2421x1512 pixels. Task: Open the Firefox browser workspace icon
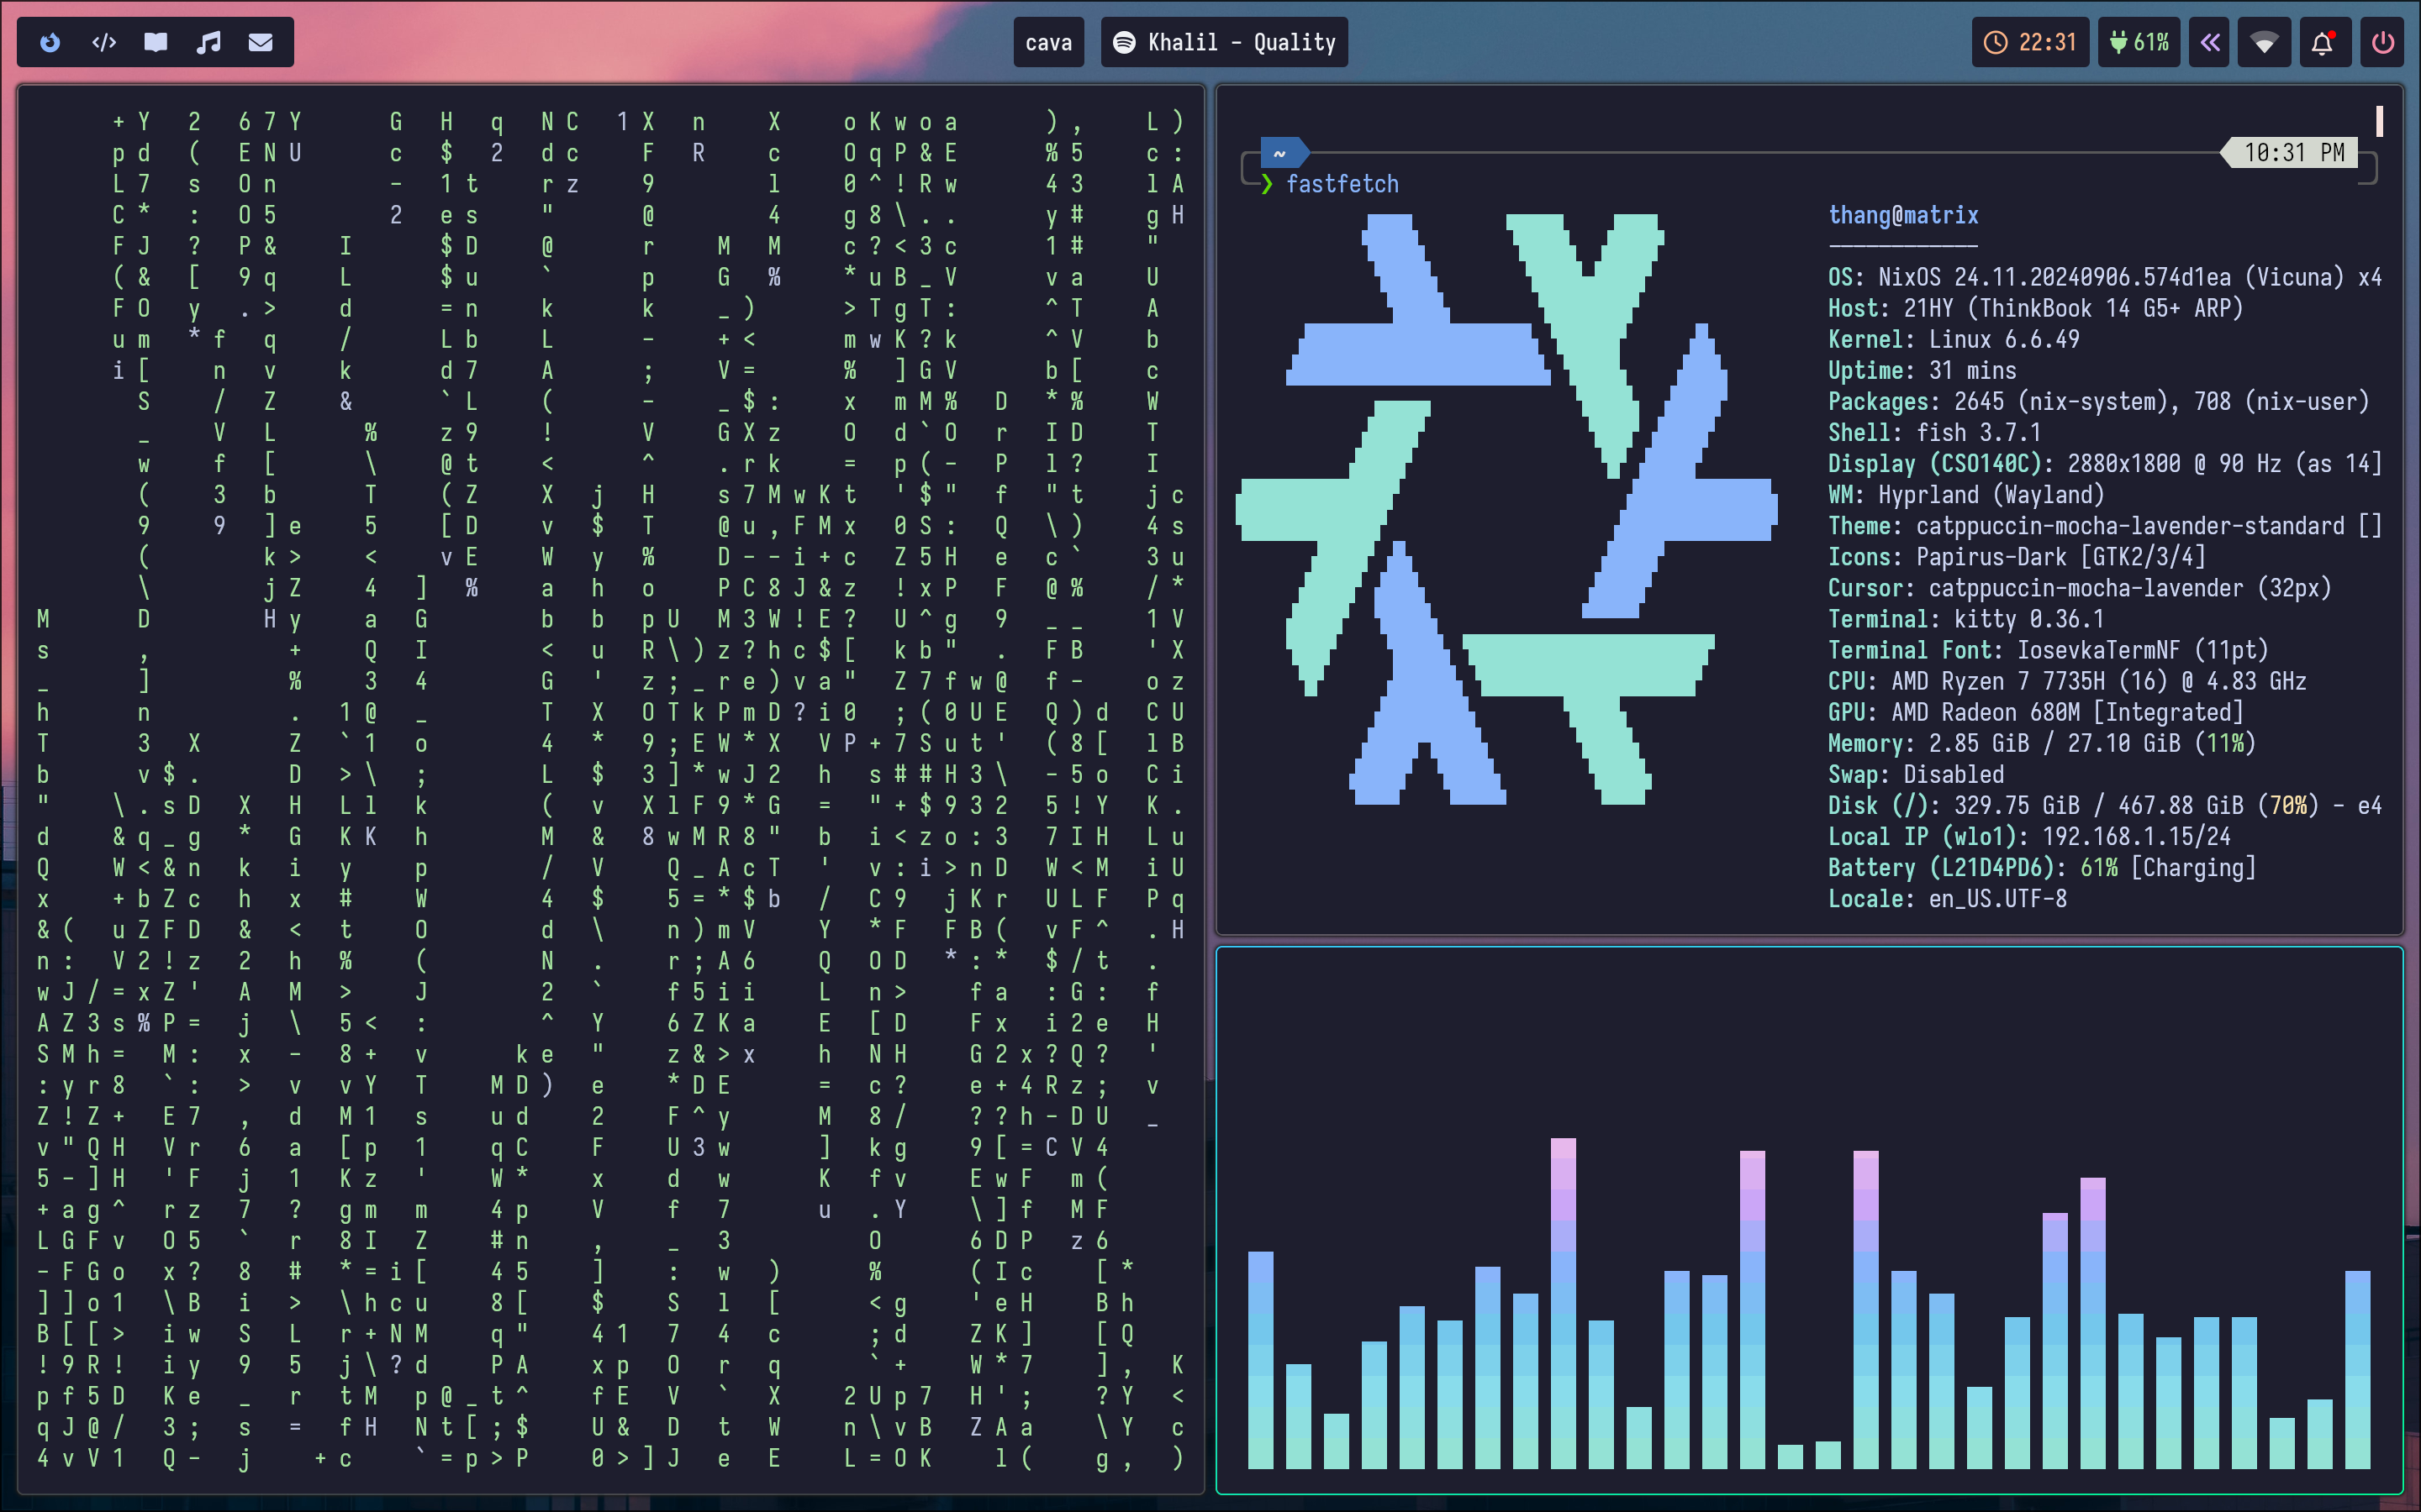50,42
